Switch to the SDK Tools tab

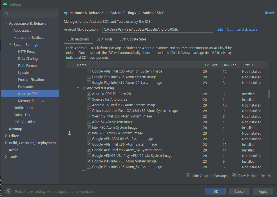(105, 39)
